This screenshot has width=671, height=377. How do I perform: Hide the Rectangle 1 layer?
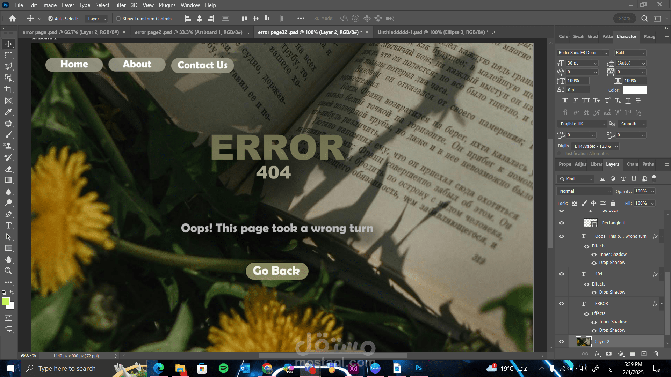click(562, 223)
